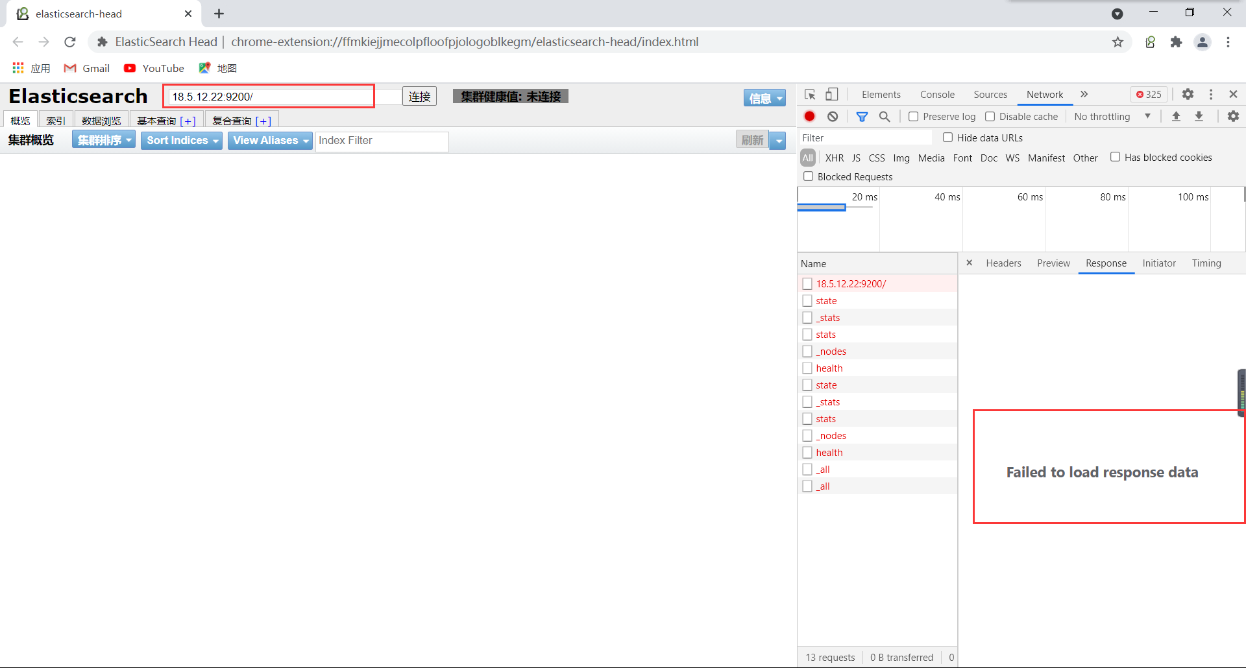Close the DevTools panel
This screenshot has width=1246, height=668.
coord(1234,95)
